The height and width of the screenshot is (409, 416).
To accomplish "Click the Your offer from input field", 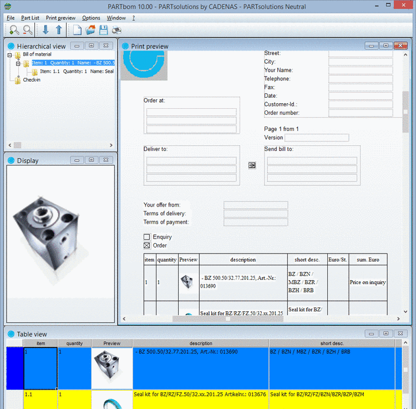I will pos(256,205).
